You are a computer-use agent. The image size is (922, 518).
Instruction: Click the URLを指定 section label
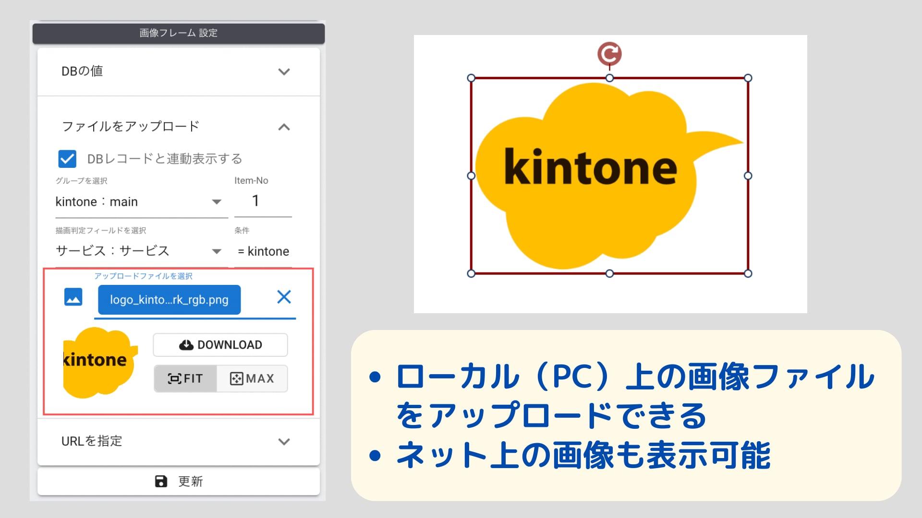pyautogui.click(x=92, y=441)
